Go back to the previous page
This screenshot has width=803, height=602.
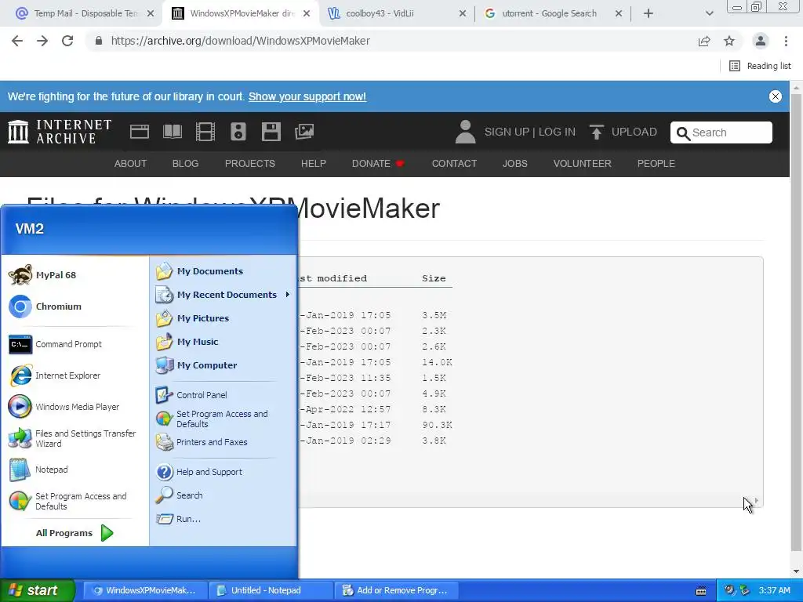pos(17,41)
